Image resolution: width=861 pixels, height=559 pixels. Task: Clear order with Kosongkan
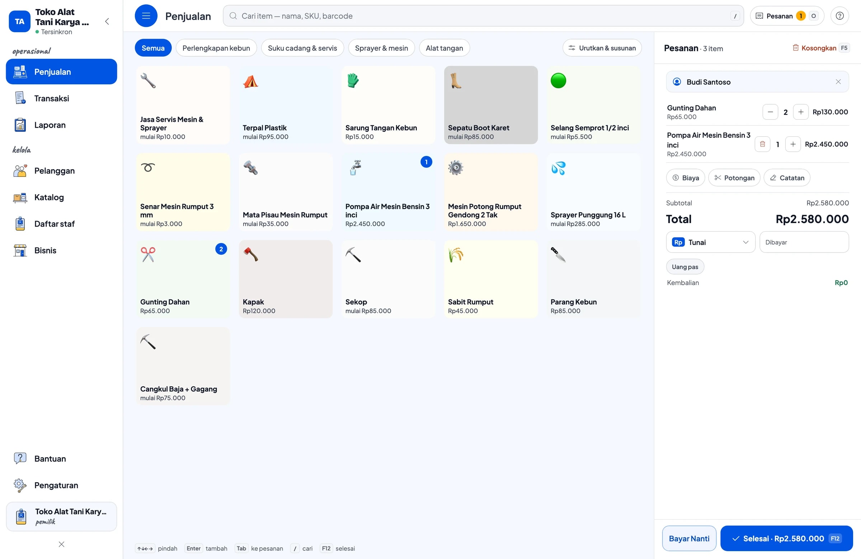[820, 48]
